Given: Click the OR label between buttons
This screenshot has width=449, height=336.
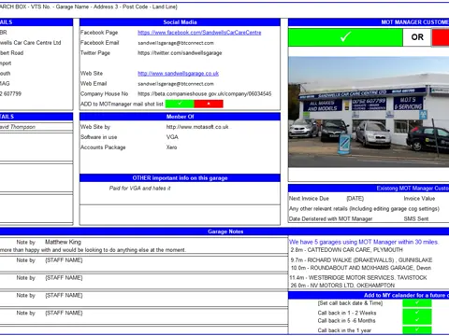Looking at the screenshot, I should click(417, 37).
